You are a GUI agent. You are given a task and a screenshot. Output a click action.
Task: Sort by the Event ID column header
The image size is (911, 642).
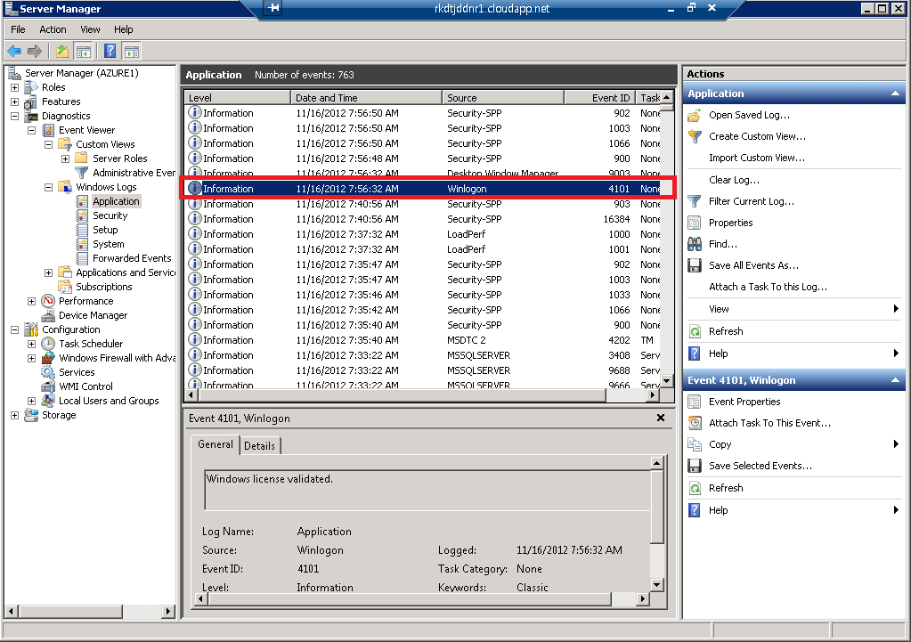point(599,98)
